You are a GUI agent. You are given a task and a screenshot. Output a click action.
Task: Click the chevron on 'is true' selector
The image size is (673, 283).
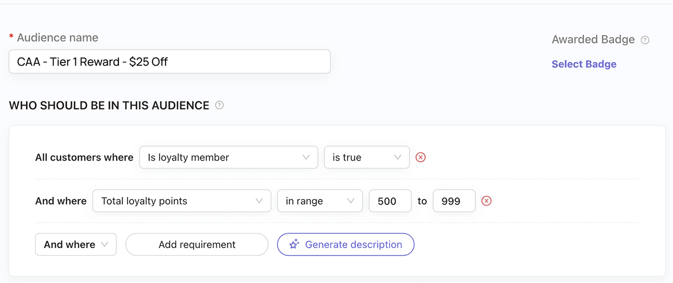tap(397, 157)
